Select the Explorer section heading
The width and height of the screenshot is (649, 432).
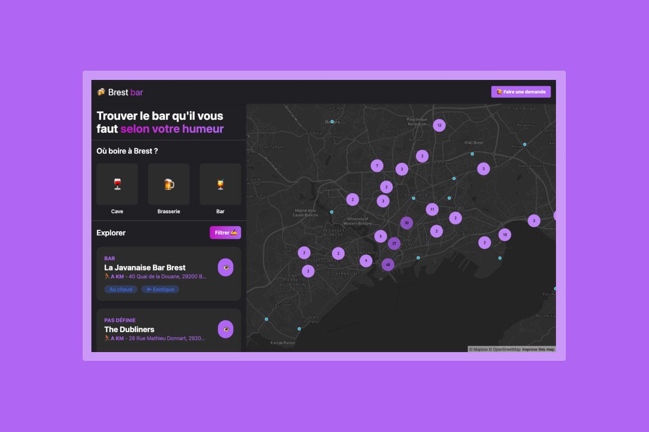111,233
